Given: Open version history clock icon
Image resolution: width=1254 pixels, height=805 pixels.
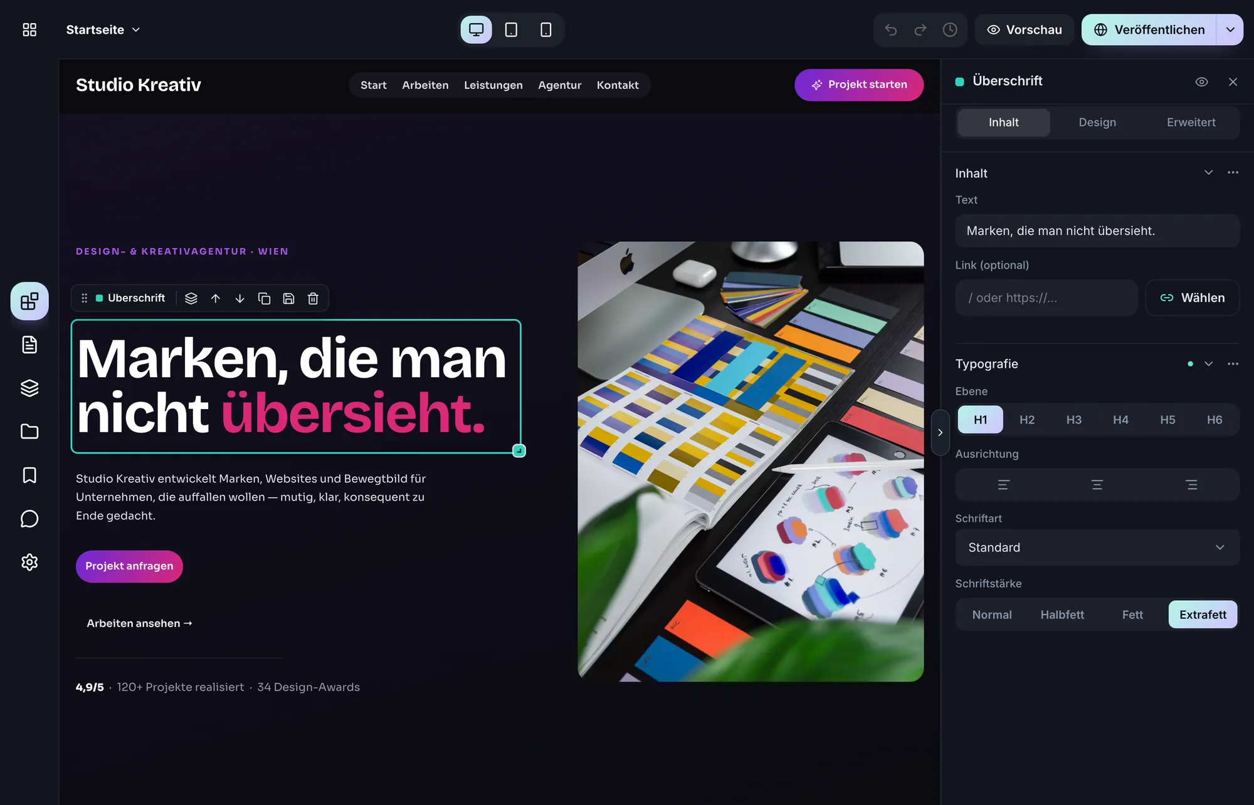Looking at the screenshot, I should 950,29.
